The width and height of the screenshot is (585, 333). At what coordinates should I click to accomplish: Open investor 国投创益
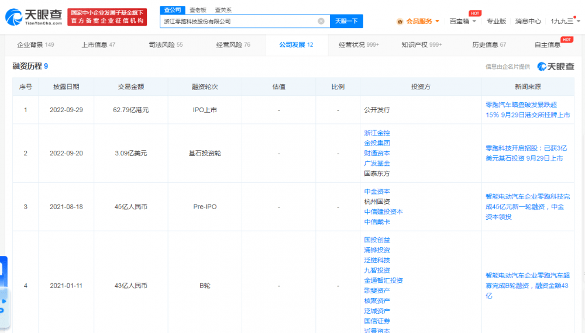(x=377, y=240)
